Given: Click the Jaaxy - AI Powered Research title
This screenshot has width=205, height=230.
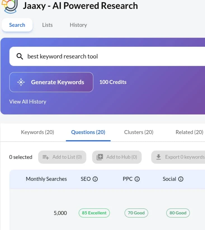Looking at the screenshot, I should tap(80, 6).
